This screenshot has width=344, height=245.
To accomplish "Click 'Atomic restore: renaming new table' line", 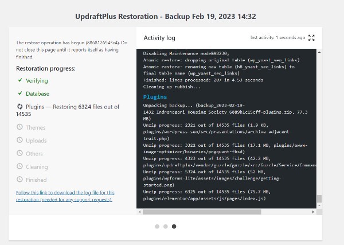I will (219, 70).
